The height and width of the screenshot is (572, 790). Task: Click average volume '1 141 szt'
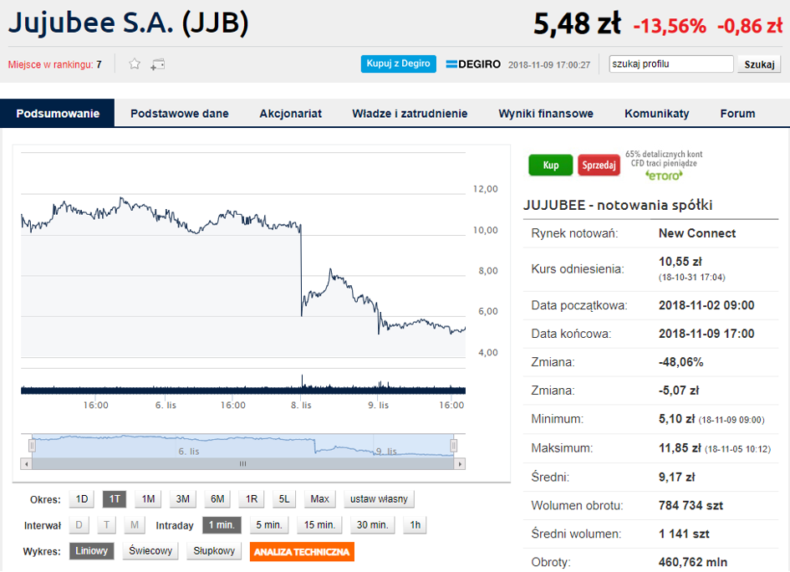[684, 534]
